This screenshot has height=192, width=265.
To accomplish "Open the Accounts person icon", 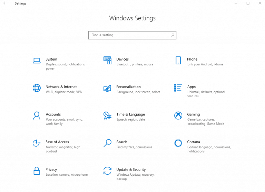I will pos(37,116).
